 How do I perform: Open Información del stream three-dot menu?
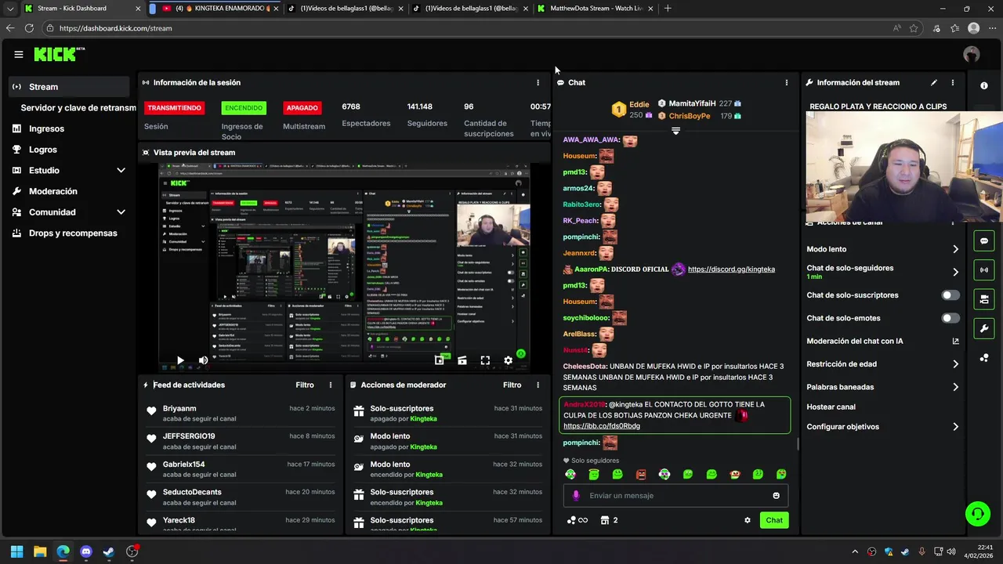click(953, 82)
